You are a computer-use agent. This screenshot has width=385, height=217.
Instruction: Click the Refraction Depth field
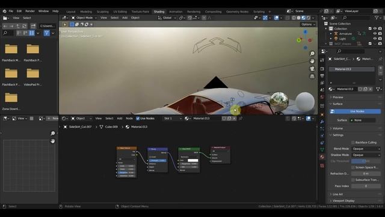click(x=366, y=174)
